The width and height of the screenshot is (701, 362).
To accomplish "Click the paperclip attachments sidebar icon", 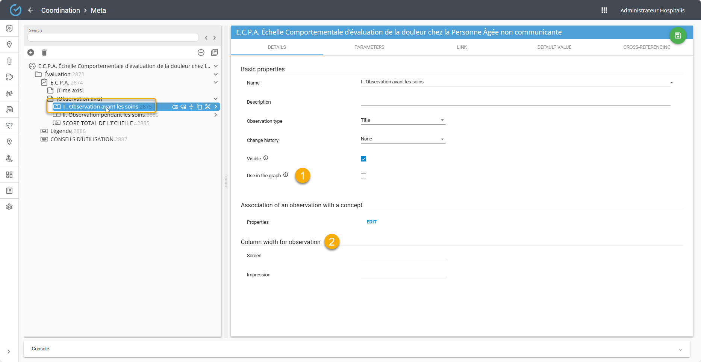I will pyautogui.click(x=9, y=61).
